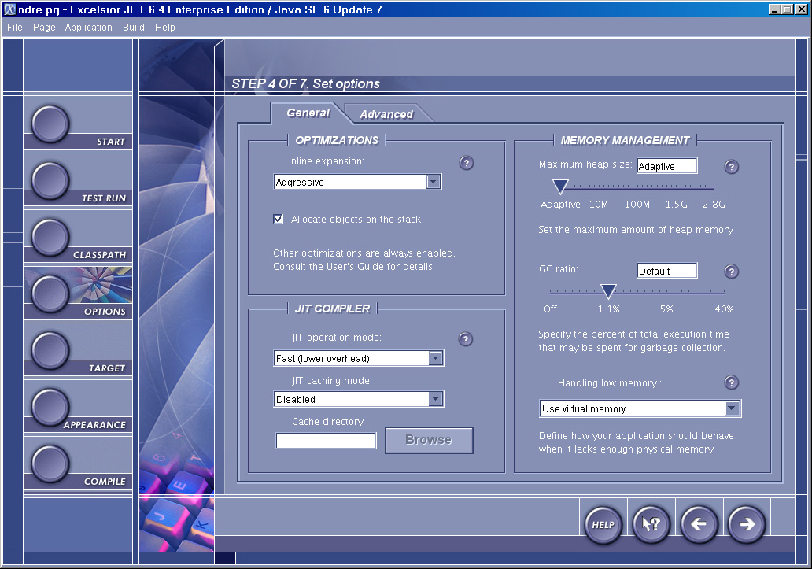Show help for JIT operation mode

tap(466, 339)
